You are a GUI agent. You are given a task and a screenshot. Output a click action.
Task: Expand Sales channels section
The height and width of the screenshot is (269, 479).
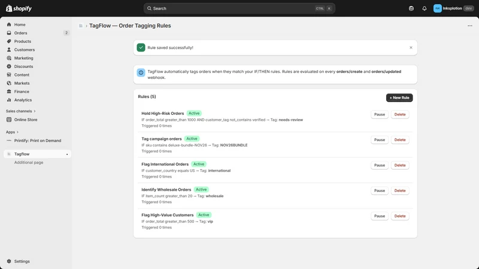pyautogui.click(x=20, y=111)
